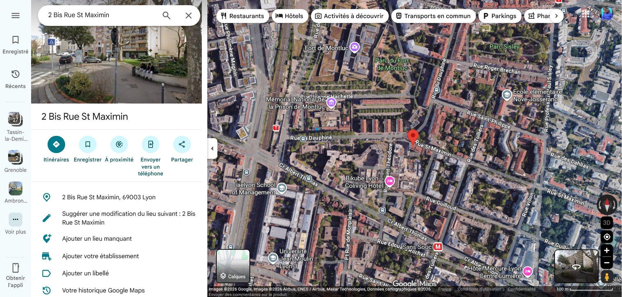
Task: Click the Fort de Montluc marker
Action: [x=354, y=47]
